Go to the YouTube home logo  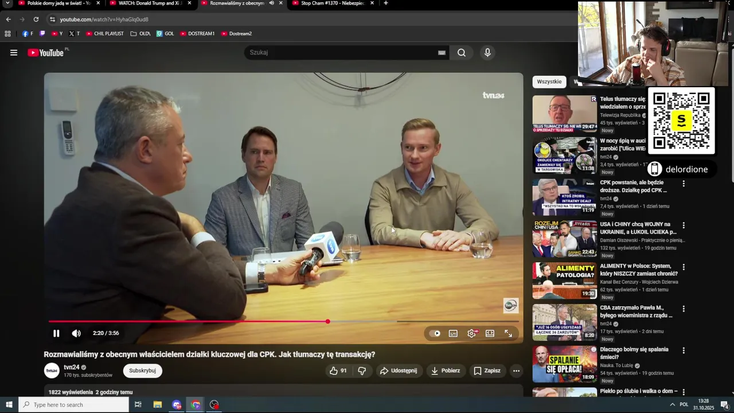(46, 53)
